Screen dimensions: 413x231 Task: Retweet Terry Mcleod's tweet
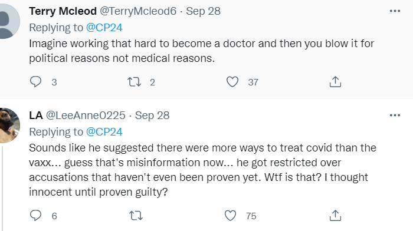pyautogui.click(x=135, y=82)
